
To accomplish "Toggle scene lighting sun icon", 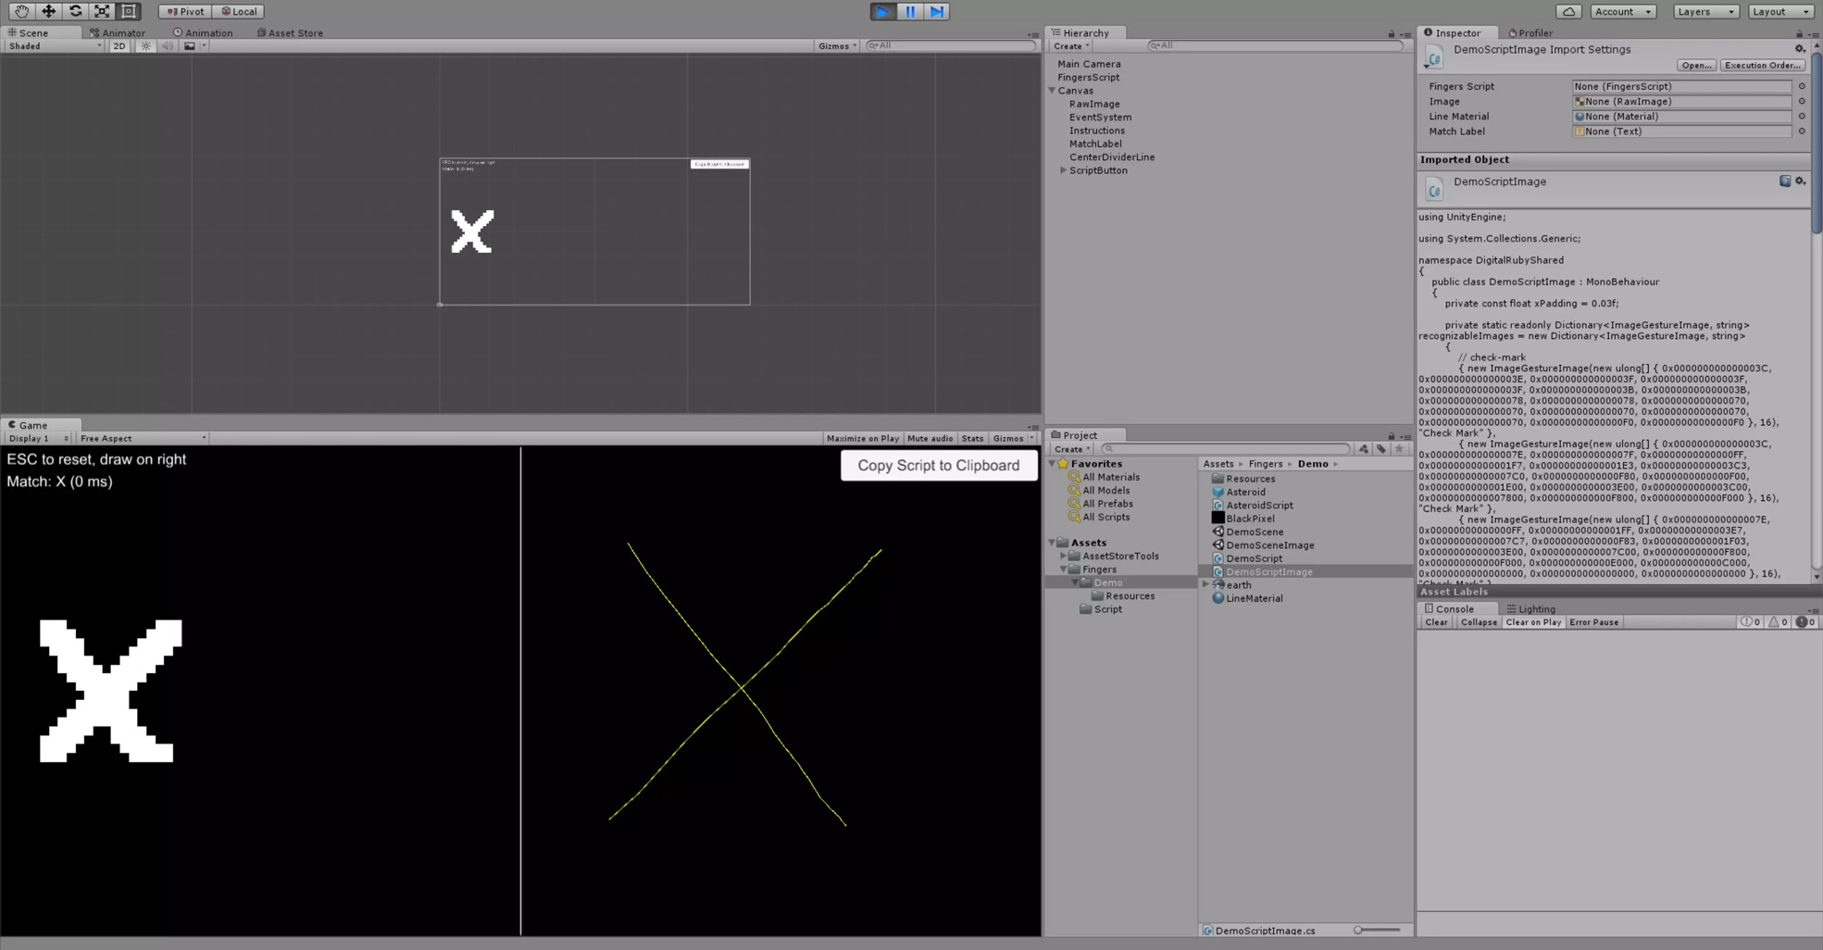I will (x=145, y=45).
